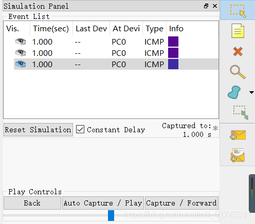Open the draw shape dropdown arrow
This screenshot has height=224, width=255.
(251, 92)
